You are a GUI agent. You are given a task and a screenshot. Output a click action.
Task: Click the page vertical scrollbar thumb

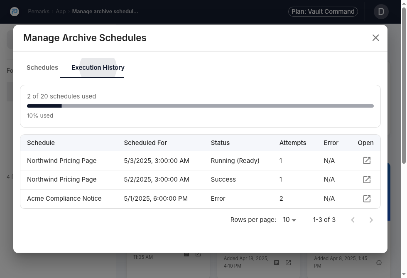point(404,86)
